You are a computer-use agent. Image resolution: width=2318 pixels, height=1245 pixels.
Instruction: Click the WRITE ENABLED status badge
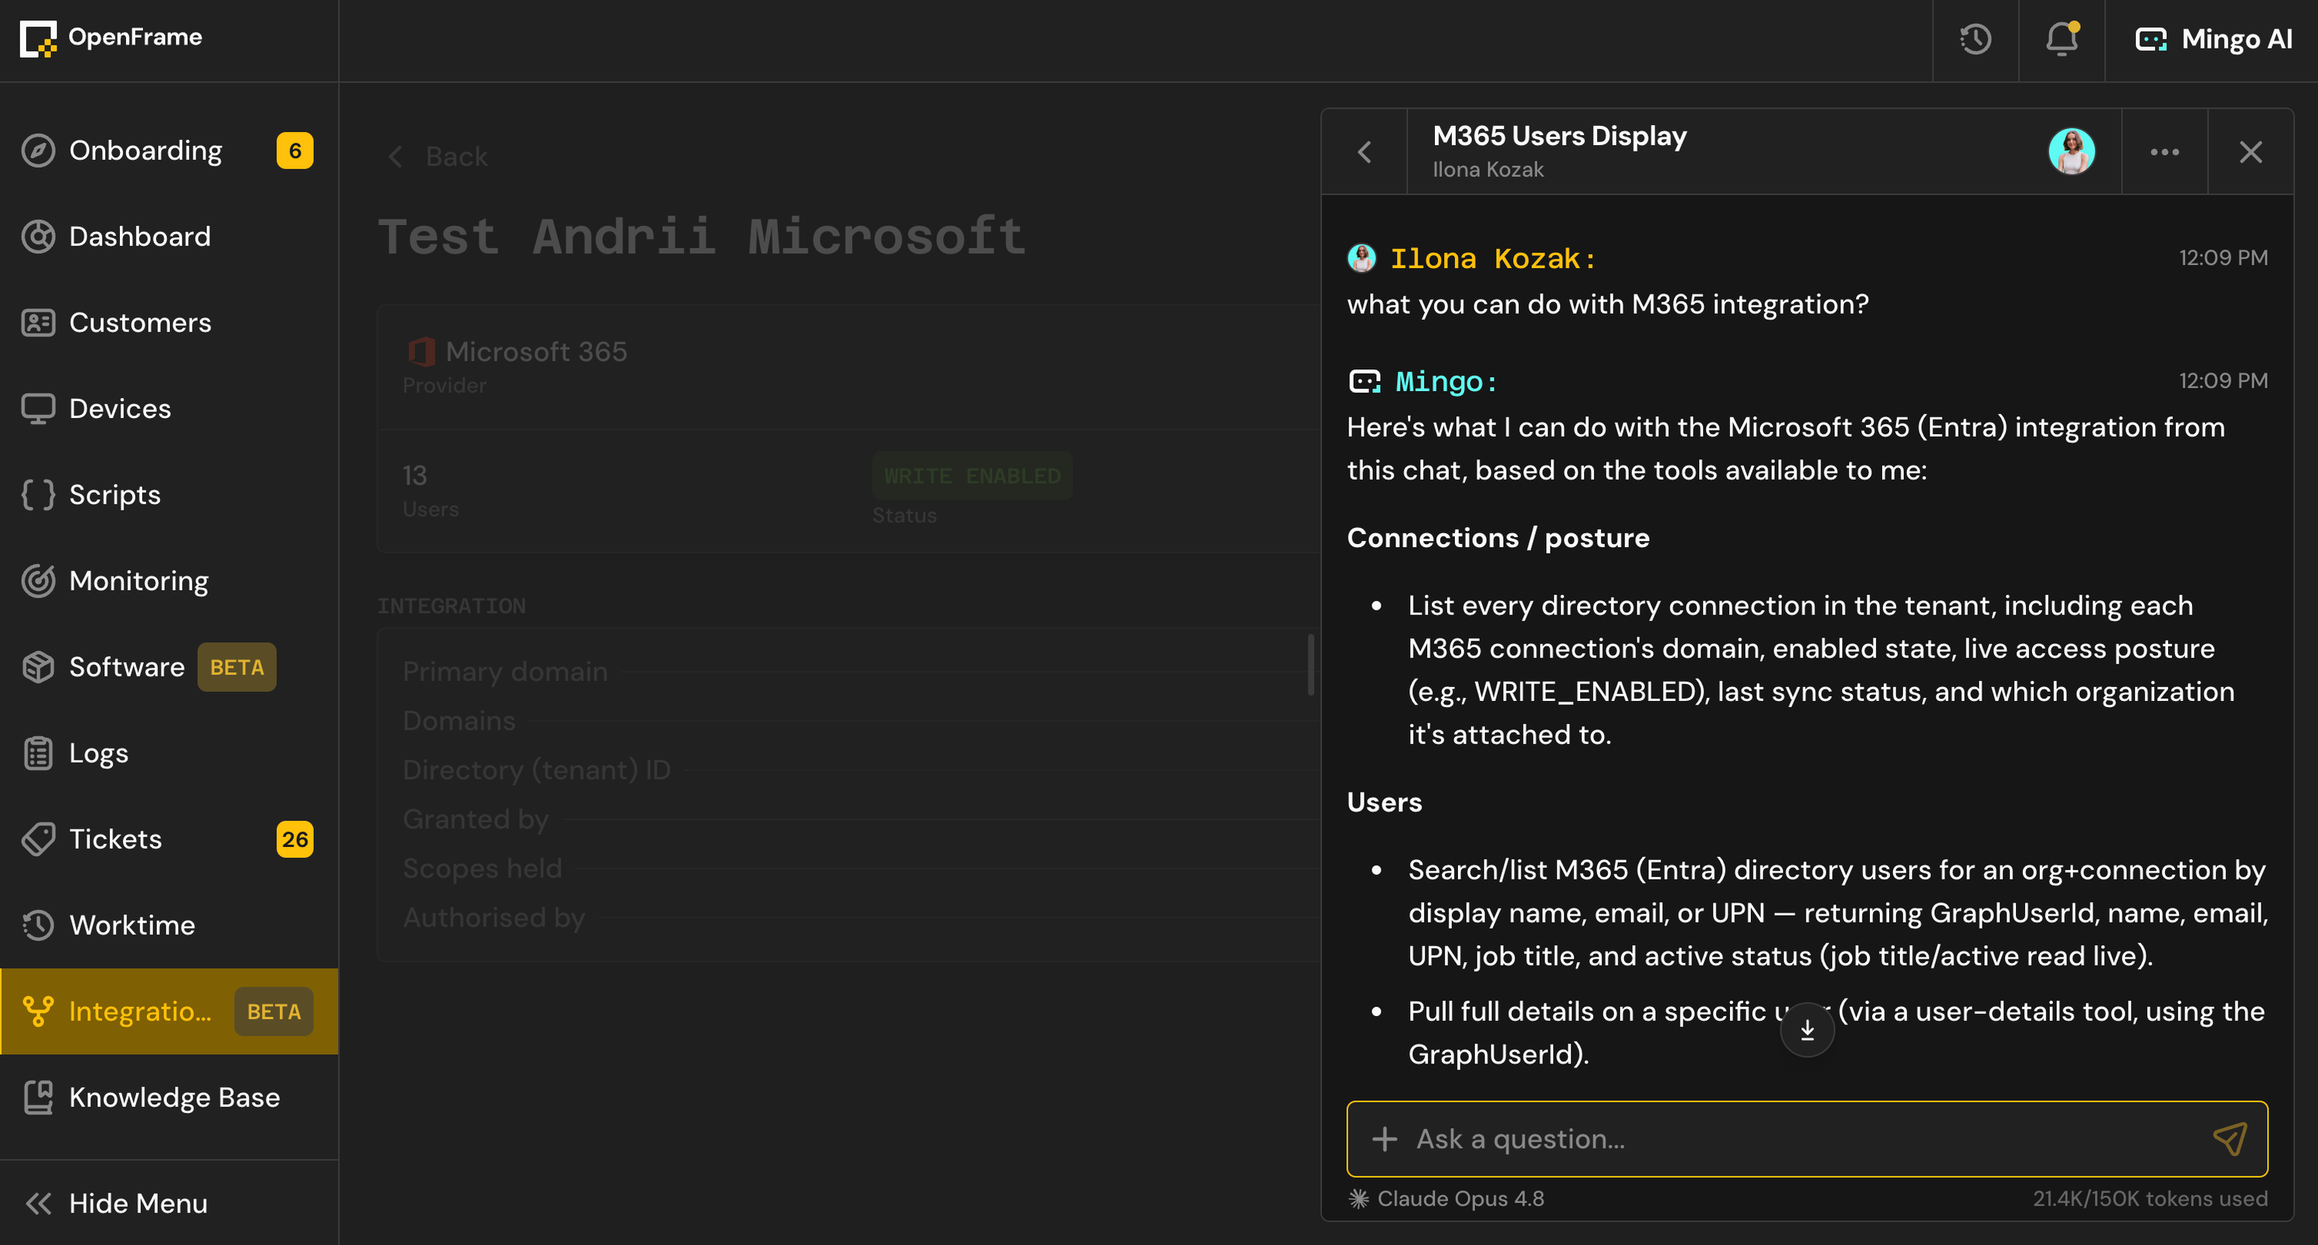click(972, 475)
